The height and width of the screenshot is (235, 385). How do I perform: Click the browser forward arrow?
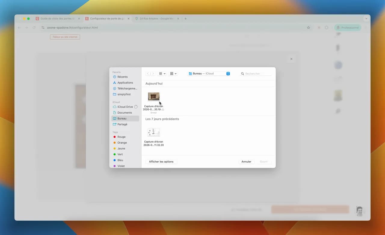pos(26,28)
